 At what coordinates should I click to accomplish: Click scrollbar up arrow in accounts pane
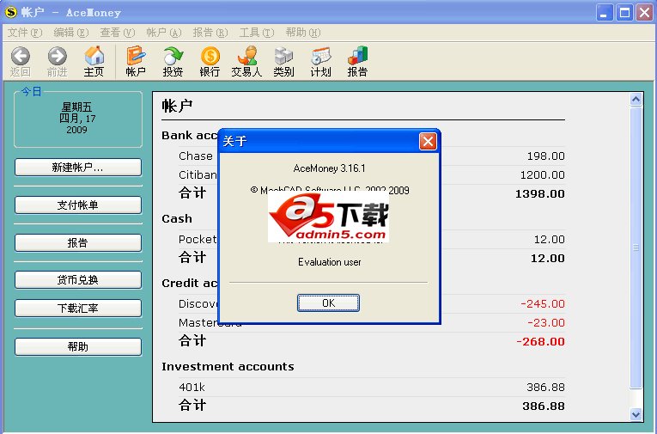636,100
